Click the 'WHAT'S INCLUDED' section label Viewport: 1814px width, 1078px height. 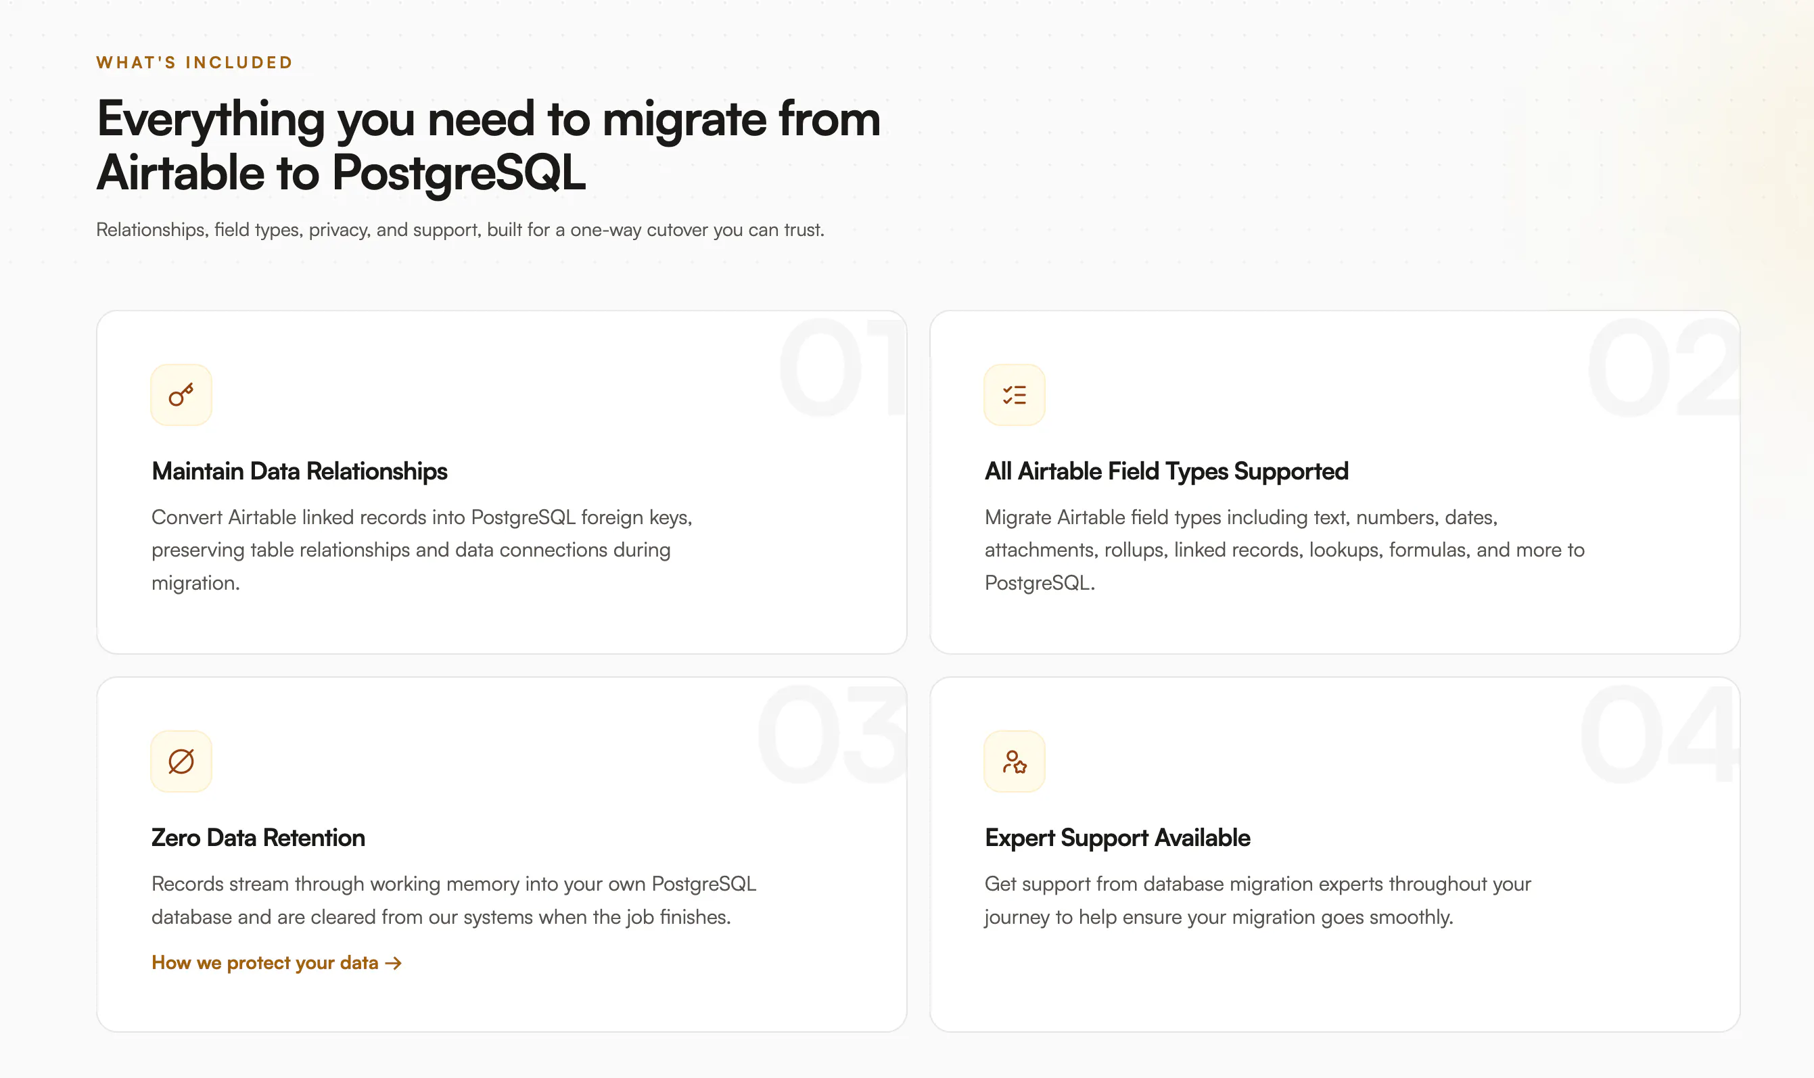[x=195, y=62]
